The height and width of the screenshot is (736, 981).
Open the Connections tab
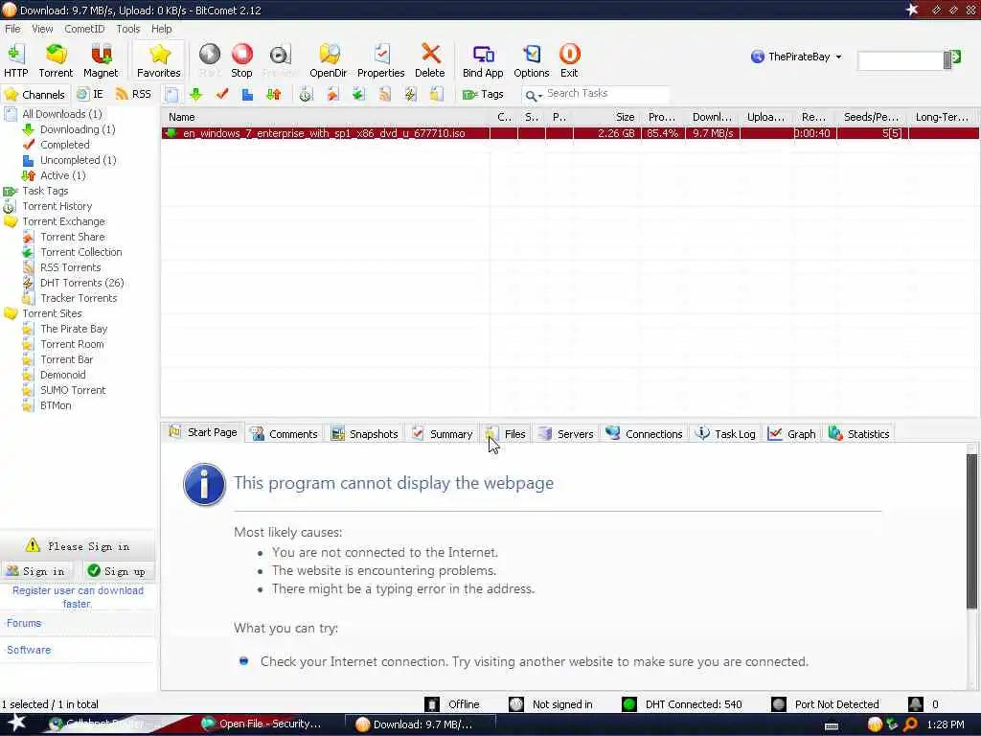[645, 434]
